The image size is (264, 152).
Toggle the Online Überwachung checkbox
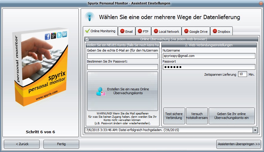click(87, 39)
